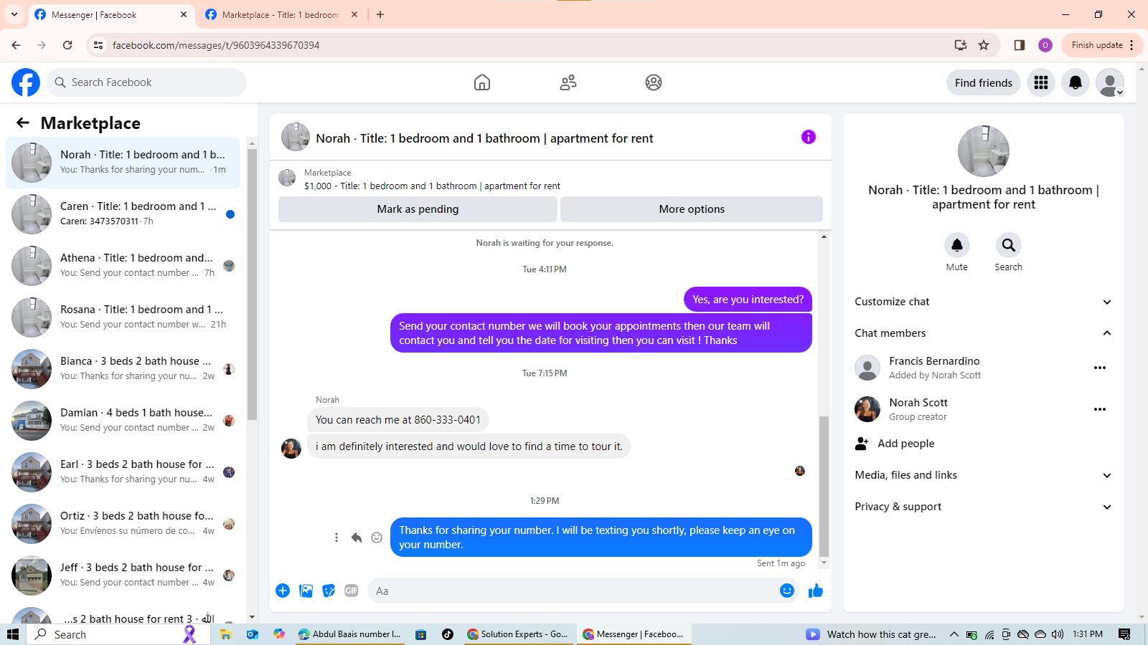Open member options for Norah Scott
This screenshot has width=1148, height=645.
tap(1100, 409)
